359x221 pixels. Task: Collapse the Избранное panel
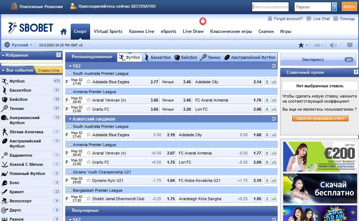(x=3, y=56)
